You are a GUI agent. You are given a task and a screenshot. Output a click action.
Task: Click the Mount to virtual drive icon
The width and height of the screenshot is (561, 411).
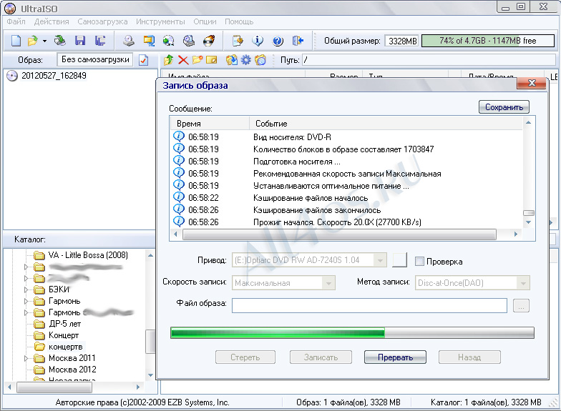(189, 41)
